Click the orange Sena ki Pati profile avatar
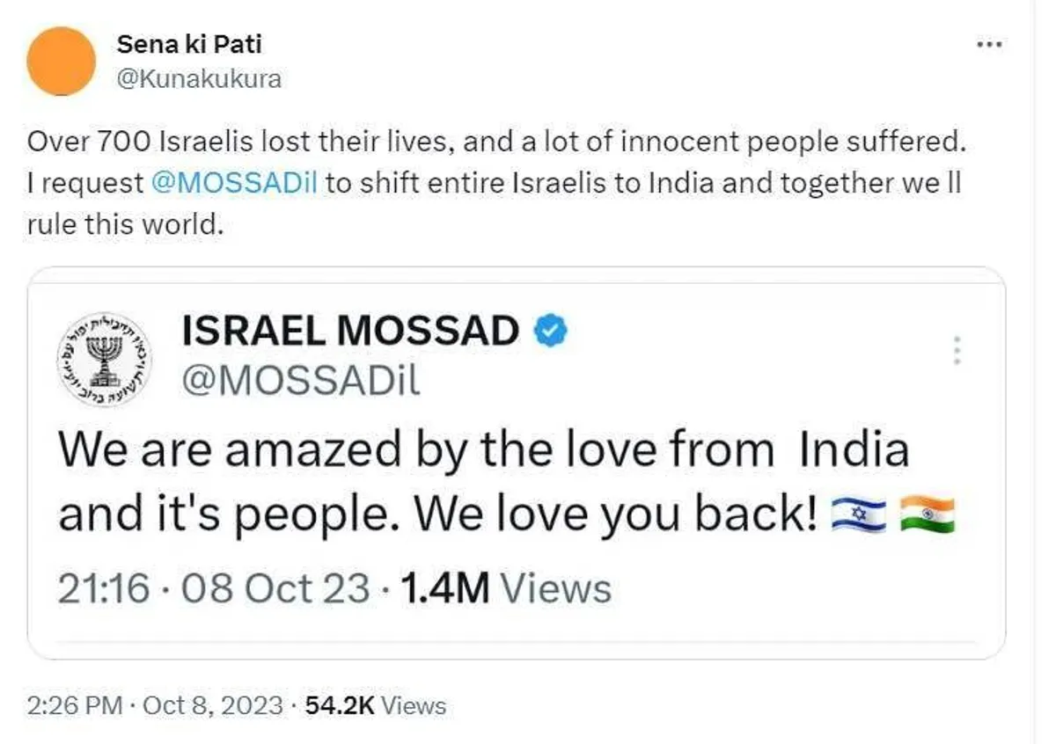1056x744 pixels. pyautogui.click(x=61, y=61)
